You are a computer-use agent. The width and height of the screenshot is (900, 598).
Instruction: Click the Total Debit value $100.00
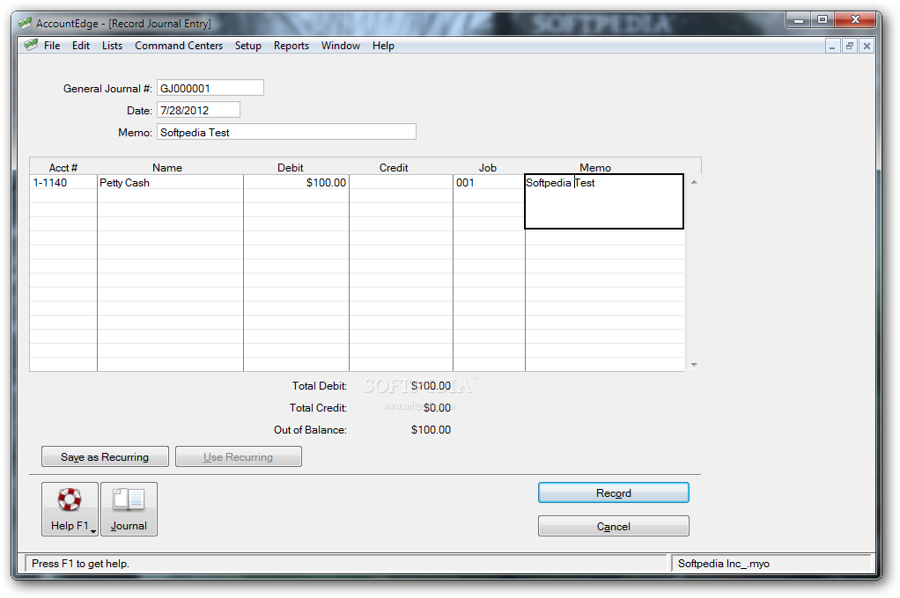(431, 386)
